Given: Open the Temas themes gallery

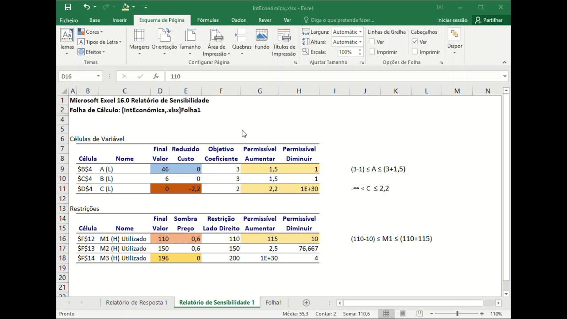Looking at the screenshot, I should point(67,42).
